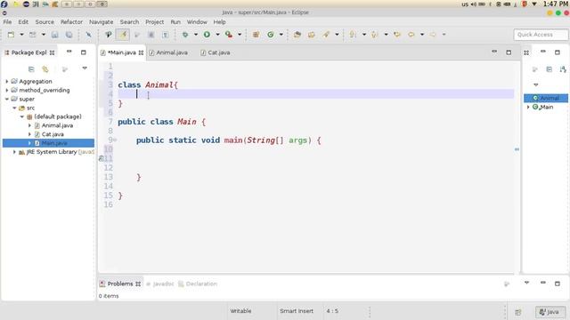
Task: Switch to the Declaration tab
Action: pyautogui.click(x=198, y=284)
